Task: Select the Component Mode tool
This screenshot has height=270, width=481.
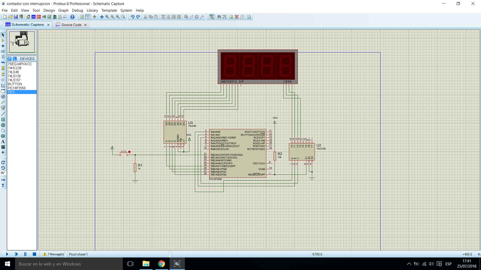Action: [x=3, y=40]
